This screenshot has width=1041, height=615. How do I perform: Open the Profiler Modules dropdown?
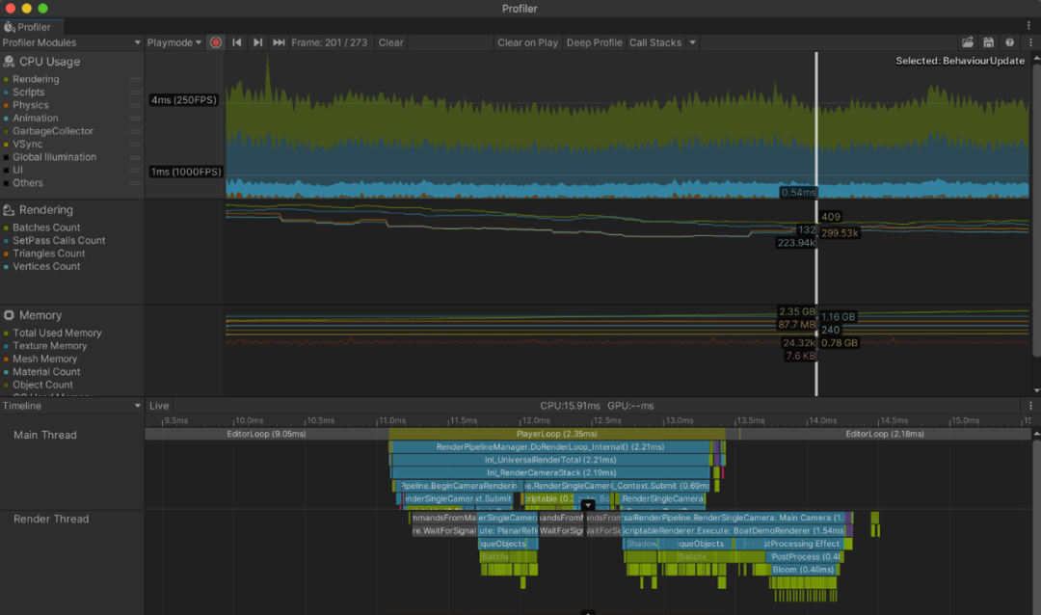(71, 42)
